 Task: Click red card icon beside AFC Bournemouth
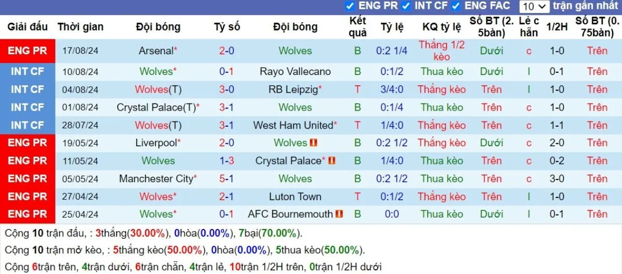coord(340,214)
